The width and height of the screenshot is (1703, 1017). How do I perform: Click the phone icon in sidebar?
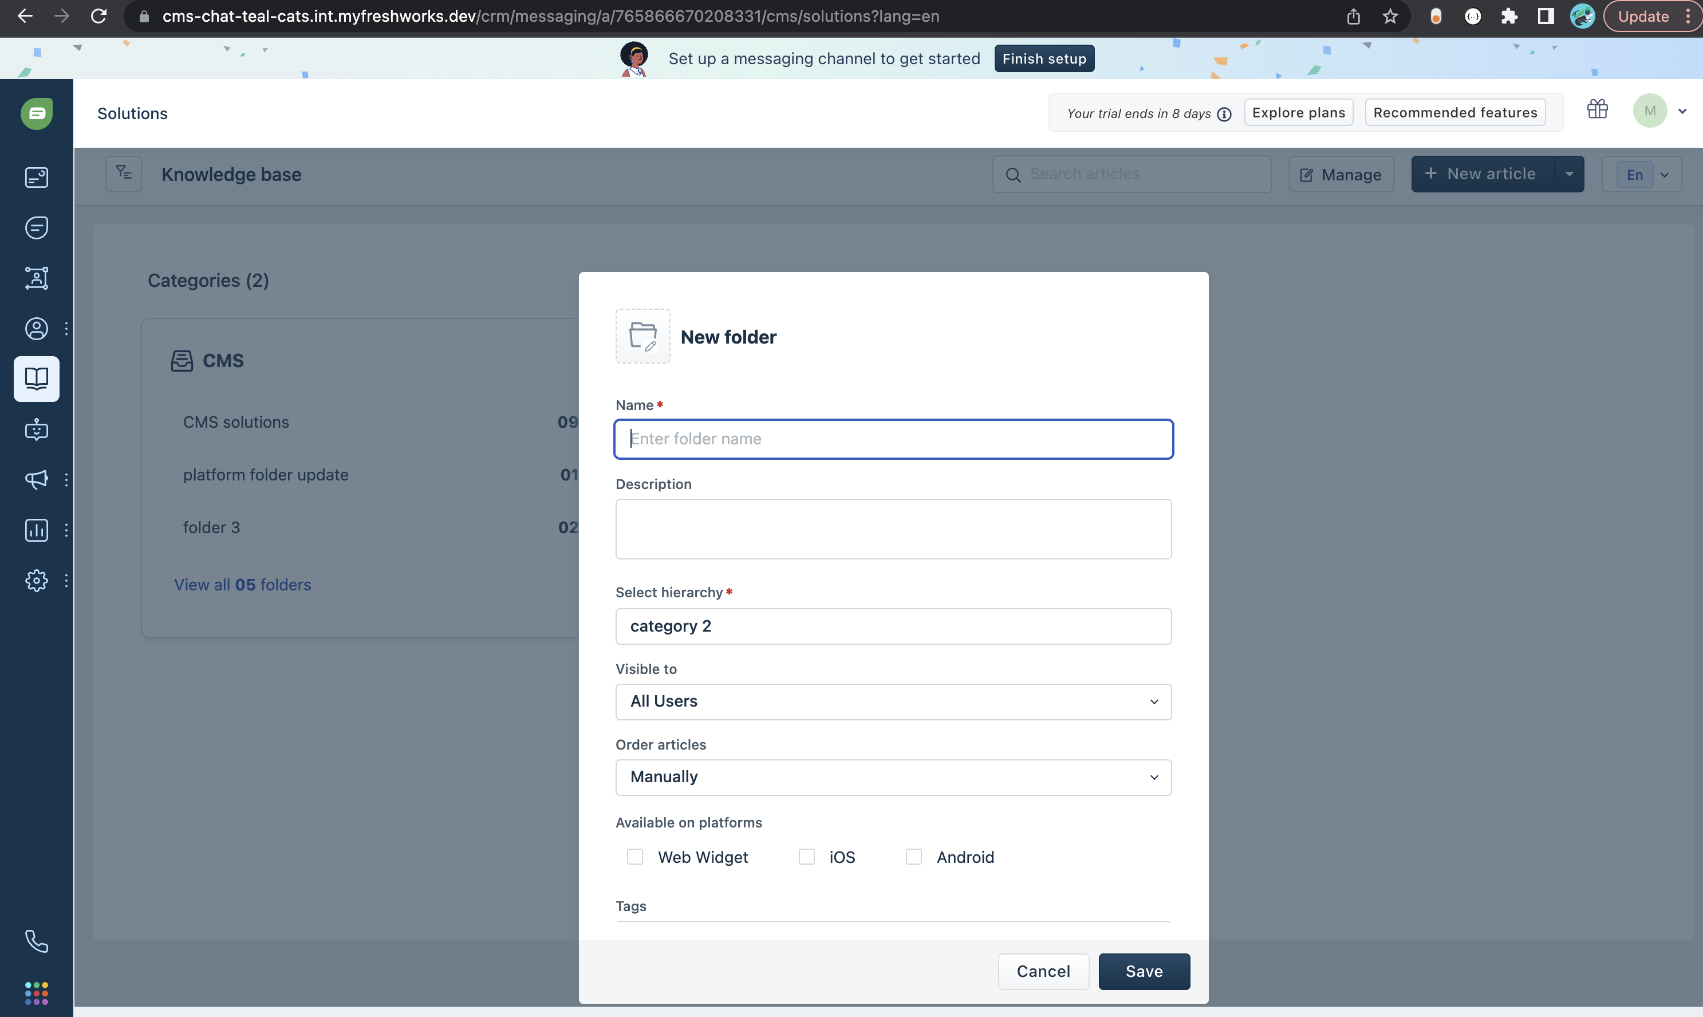[36, 941]
